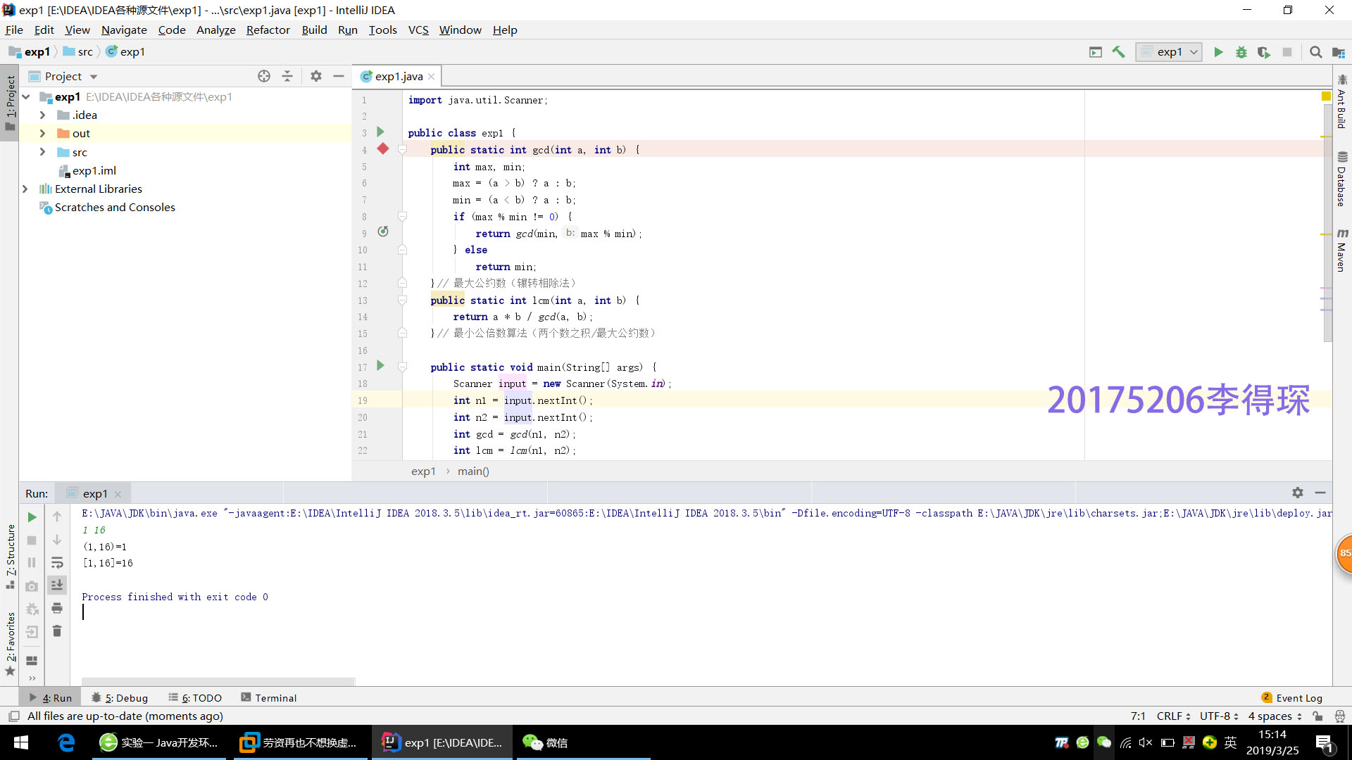Open the Navigate menu
This screenshot has height=760, width=1352.
(x=124, y=30)
